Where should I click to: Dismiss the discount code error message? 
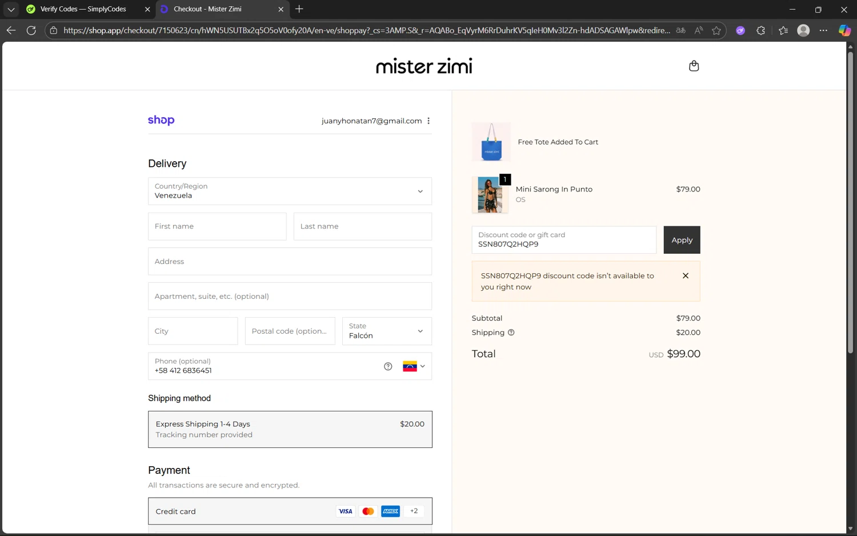coord(686,275)
